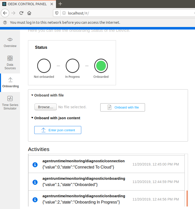View site information icon in address bar
This screenshot has width=195, height=209.
64,13
